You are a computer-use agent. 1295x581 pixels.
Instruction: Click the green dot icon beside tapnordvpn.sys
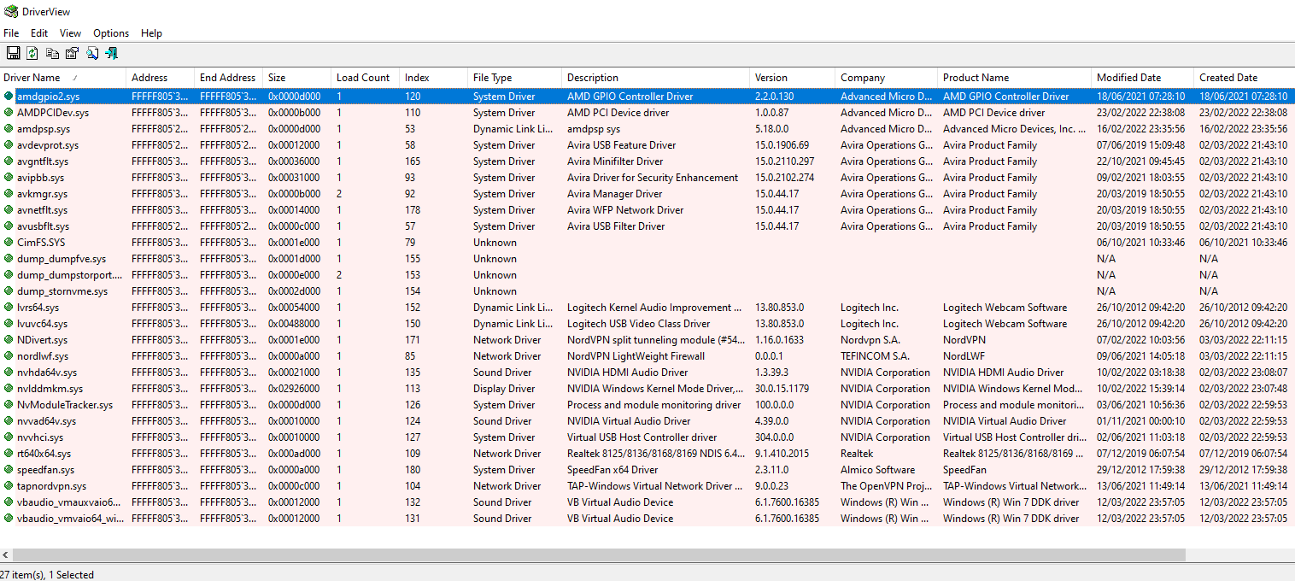(x=9, y=486)
